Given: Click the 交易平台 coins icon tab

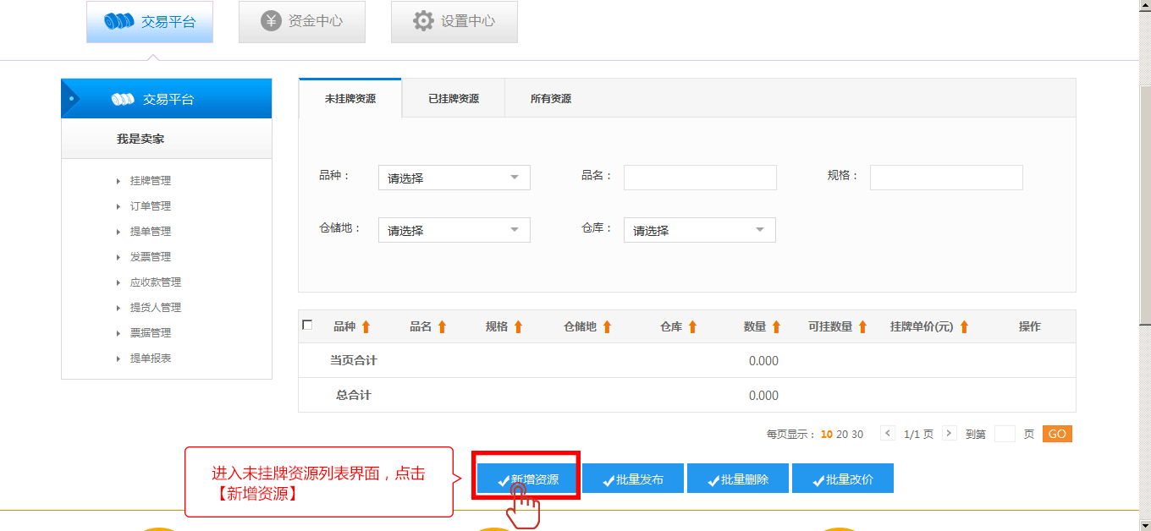Looking at the screenshot, I should click(x=150, y=22).
